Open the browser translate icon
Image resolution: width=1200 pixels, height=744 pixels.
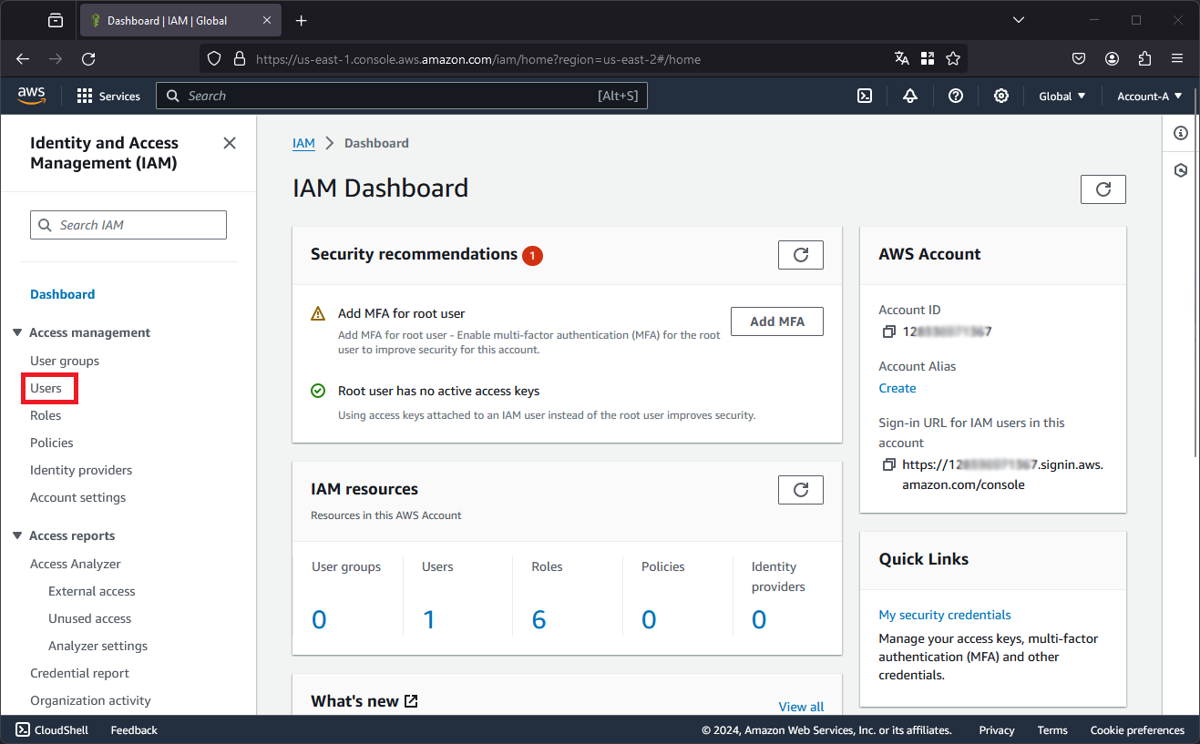coord(902,58)
